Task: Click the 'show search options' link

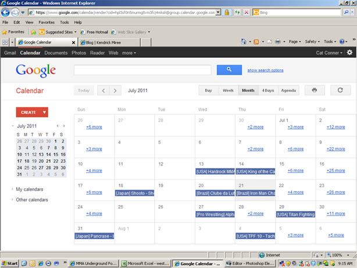Action: tap(266, 70)
